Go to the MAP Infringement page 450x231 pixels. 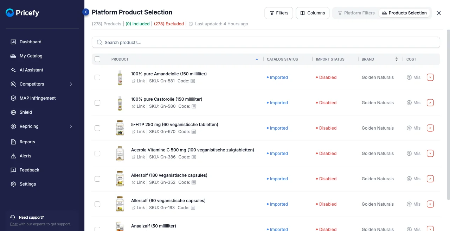click(38, 98)
